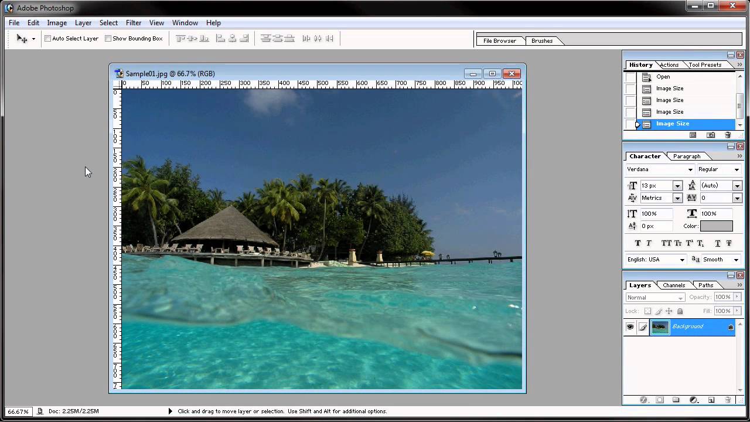Switch to the Paths tab
The height and width of the screenshot is (422, 750).
click(706, 285)
